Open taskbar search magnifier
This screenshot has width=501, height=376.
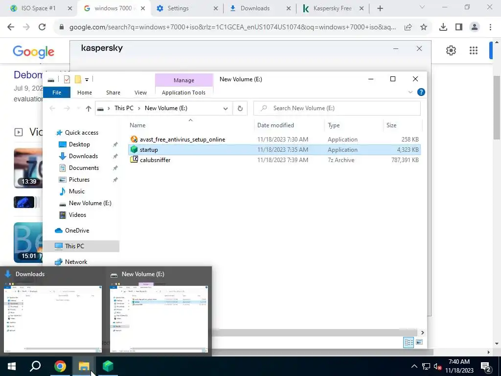click(35, 366)
